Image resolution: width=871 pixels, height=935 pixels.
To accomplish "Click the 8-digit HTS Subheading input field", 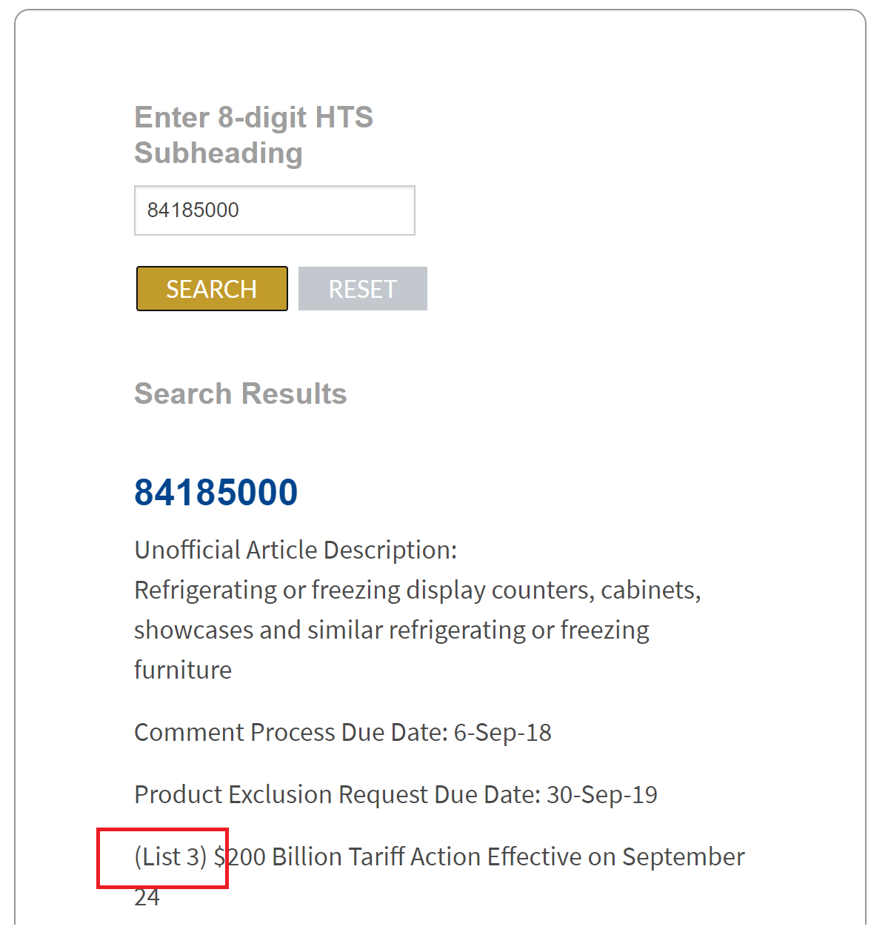I will tap(275, 210).
